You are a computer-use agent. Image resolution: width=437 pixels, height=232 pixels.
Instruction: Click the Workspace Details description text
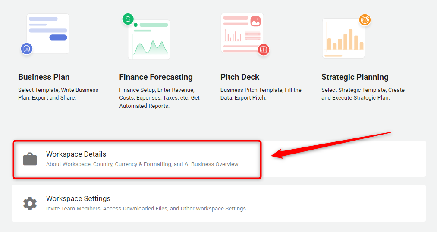(x=142, y=164)
